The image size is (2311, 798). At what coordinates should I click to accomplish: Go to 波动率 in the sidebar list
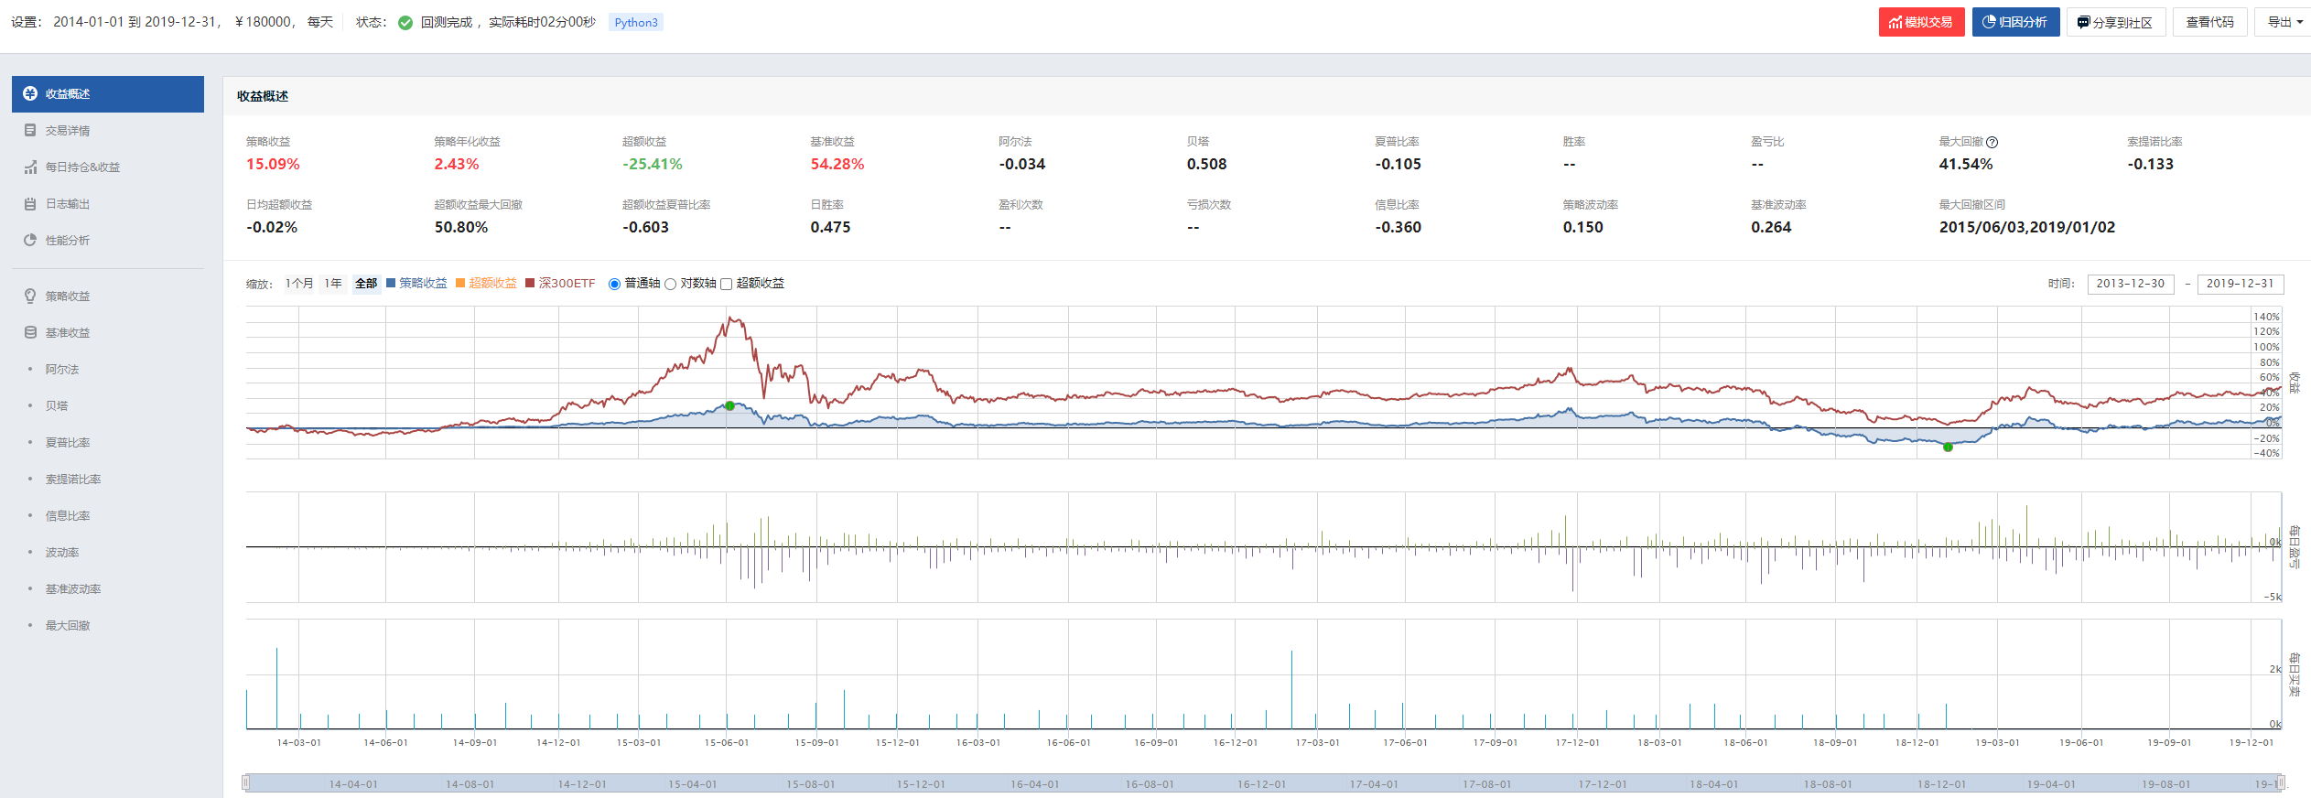point(62,553)
